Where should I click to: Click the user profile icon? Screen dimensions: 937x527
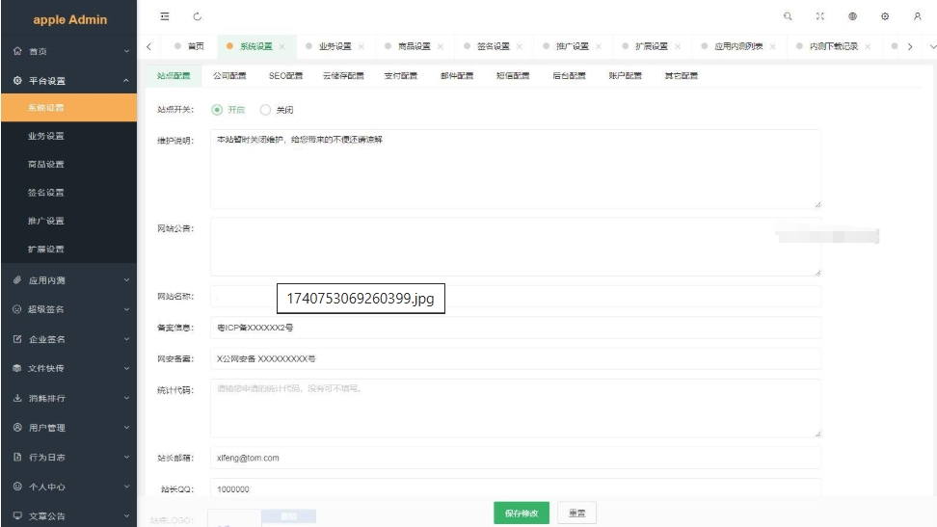pyautogui.click(x=917, y=16)
